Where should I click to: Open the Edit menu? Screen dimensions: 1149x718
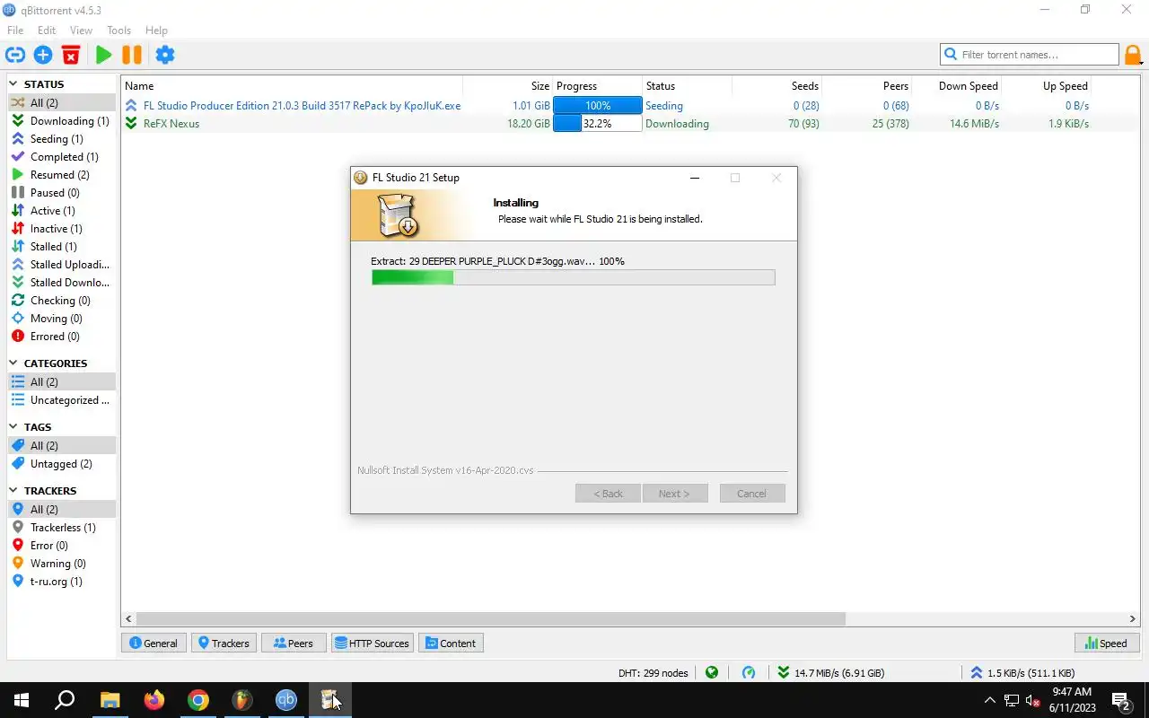(x=47, y=31)
